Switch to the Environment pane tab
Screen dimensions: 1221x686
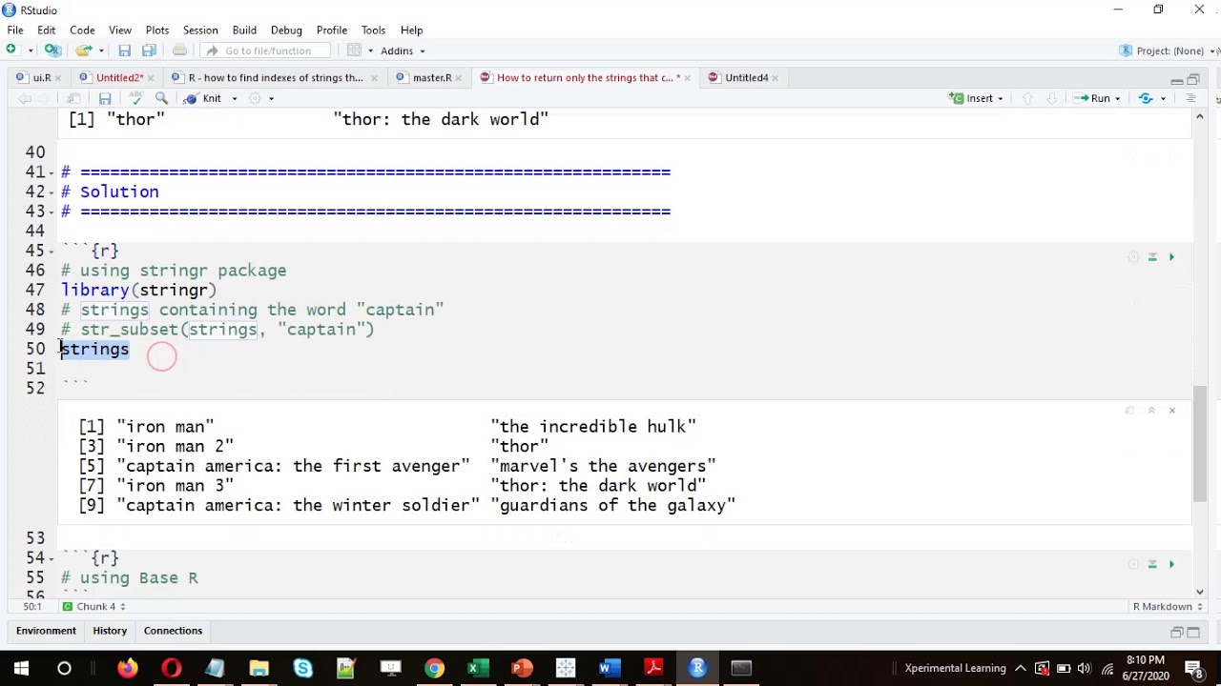46,631
